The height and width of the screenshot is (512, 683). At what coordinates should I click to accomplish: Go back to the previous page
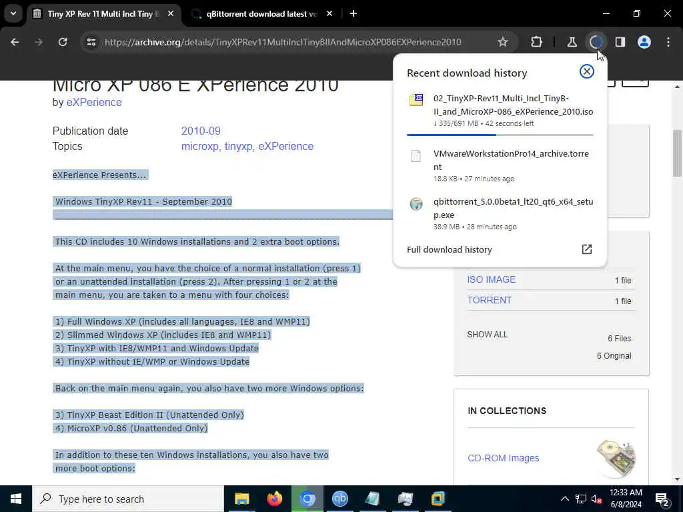coord(15,42)
